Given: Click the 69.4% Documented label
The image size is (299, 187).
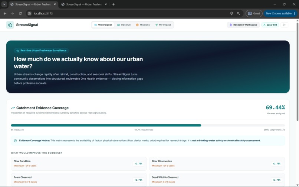Looking at the screenshot, I should [x=144, y=130].
